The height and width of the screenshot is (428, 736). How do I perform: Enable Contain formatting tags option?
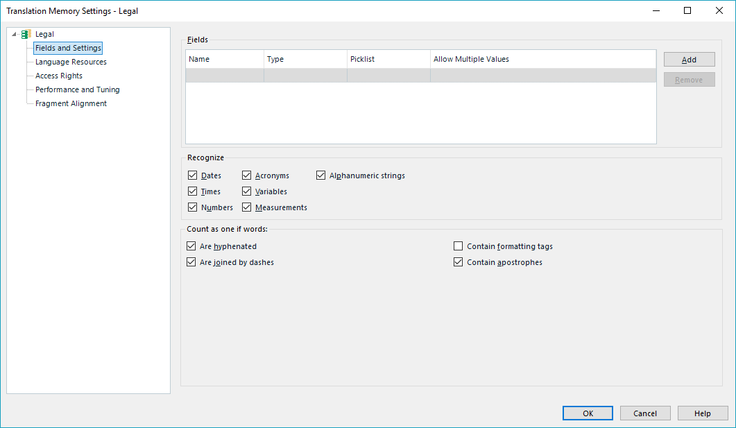(458, 246)
